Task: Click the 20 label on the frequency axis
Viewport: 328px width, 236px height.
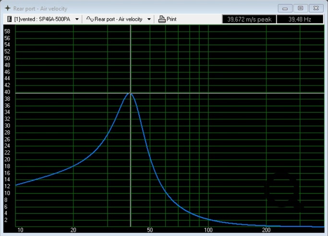Action: 73,231
